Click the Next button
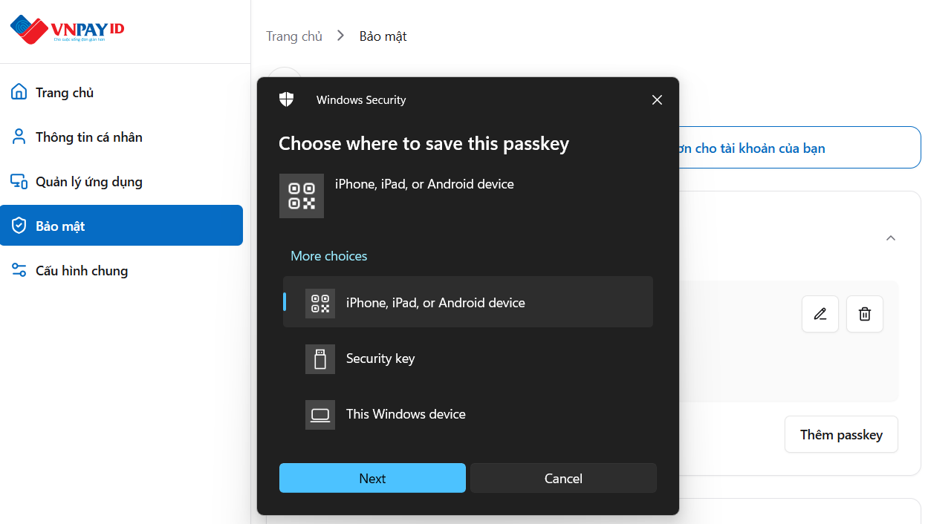928x524 pixels. click(372, 478)
